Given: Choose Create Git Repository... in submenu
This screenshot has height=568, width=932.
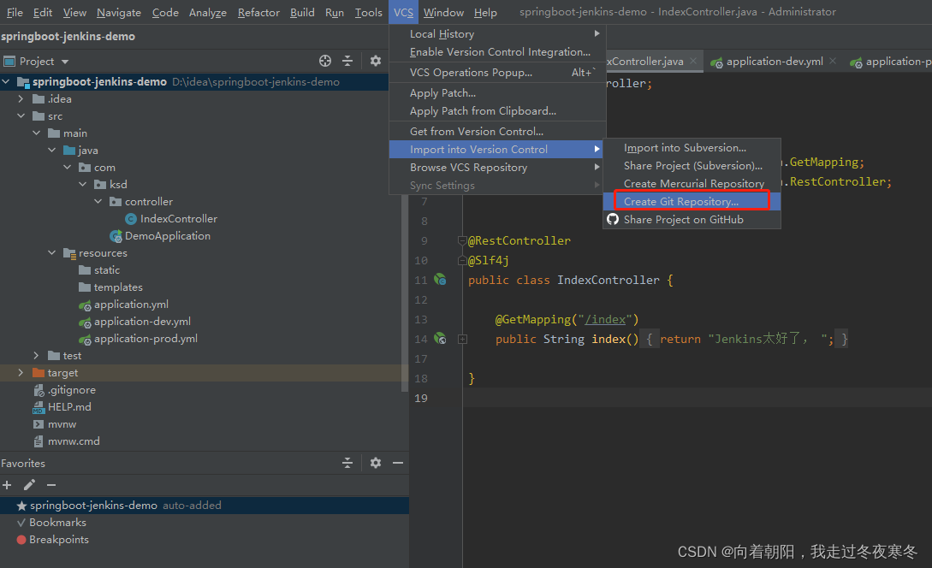Looking at the screenshot, I should (x=692, y=201).
